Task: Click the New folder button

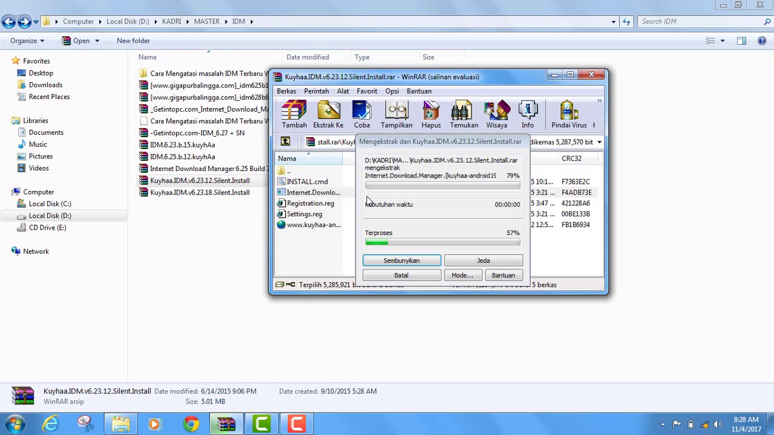Action: coord(133,40)
